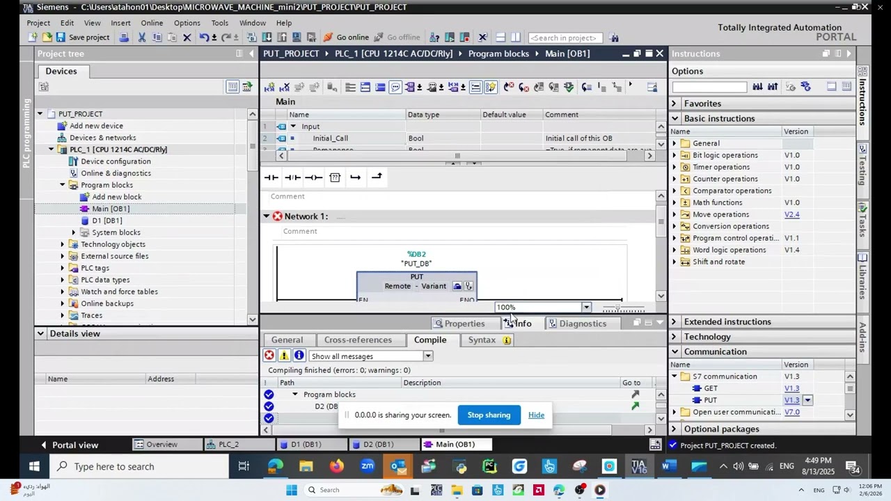Open PUT instruction version dropdown arrow
This screenshot has width=891, height=501.
(807, 400)
